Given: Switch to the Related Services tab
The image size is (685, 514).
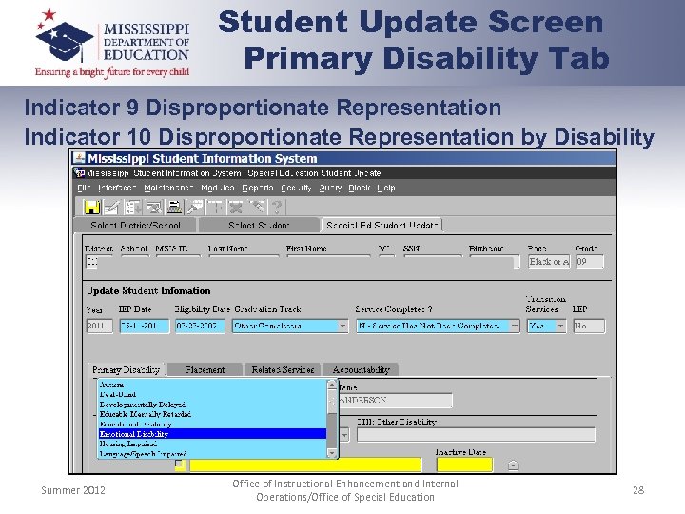Looking at the screenshot, I should tap(283, 369).
